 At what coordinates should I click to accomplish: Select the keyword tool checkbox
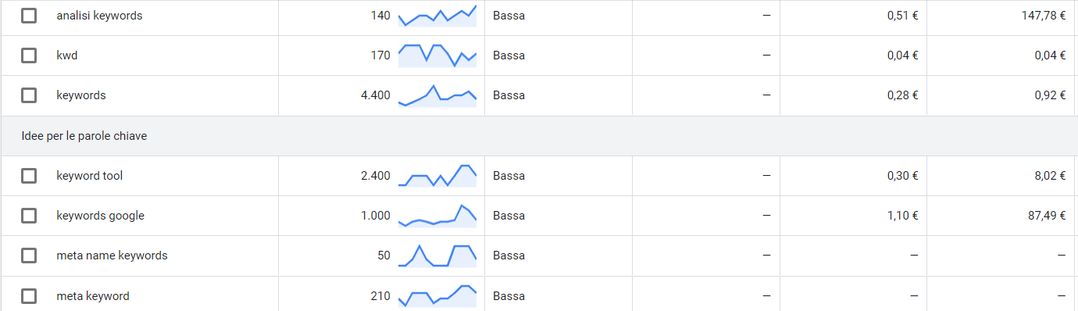coord(29,176)
